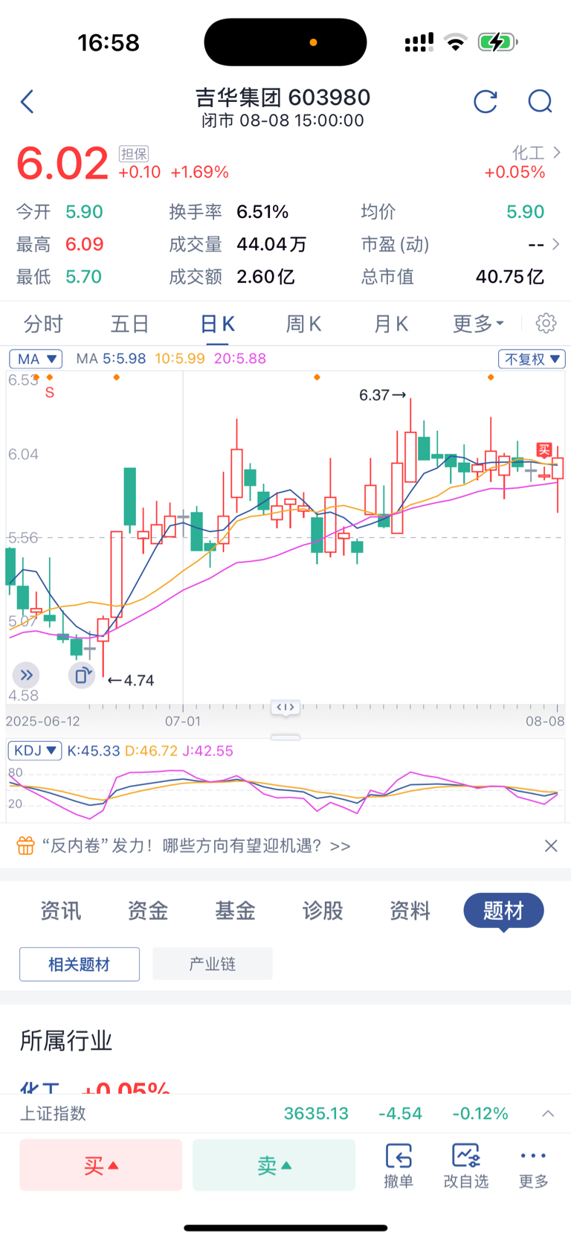
Task: Dismiss the 反内卷 banner
Action: click(x=551, y=845)
